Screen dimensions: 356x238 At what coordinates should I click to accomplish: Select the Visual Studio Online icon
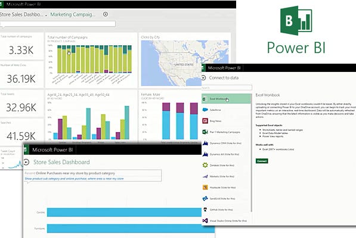[205, 221]
